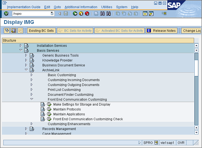This screenshot has width=202, height=148.
Task: Click the Existing BC Sets button
Action: (41, 31)
